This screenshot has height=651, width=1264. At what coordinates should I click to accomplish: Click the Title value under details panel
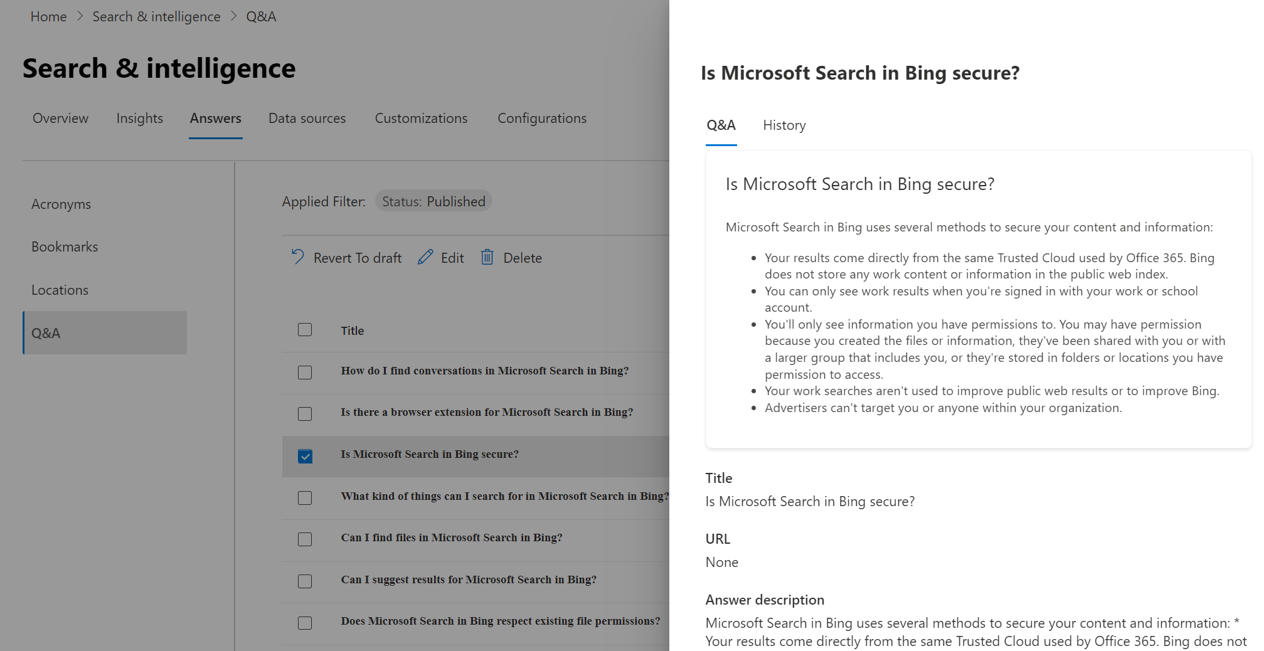[810, 501]
